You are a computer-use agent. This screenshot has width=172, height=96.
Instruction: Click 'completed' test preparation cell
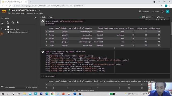coord(120,35)
